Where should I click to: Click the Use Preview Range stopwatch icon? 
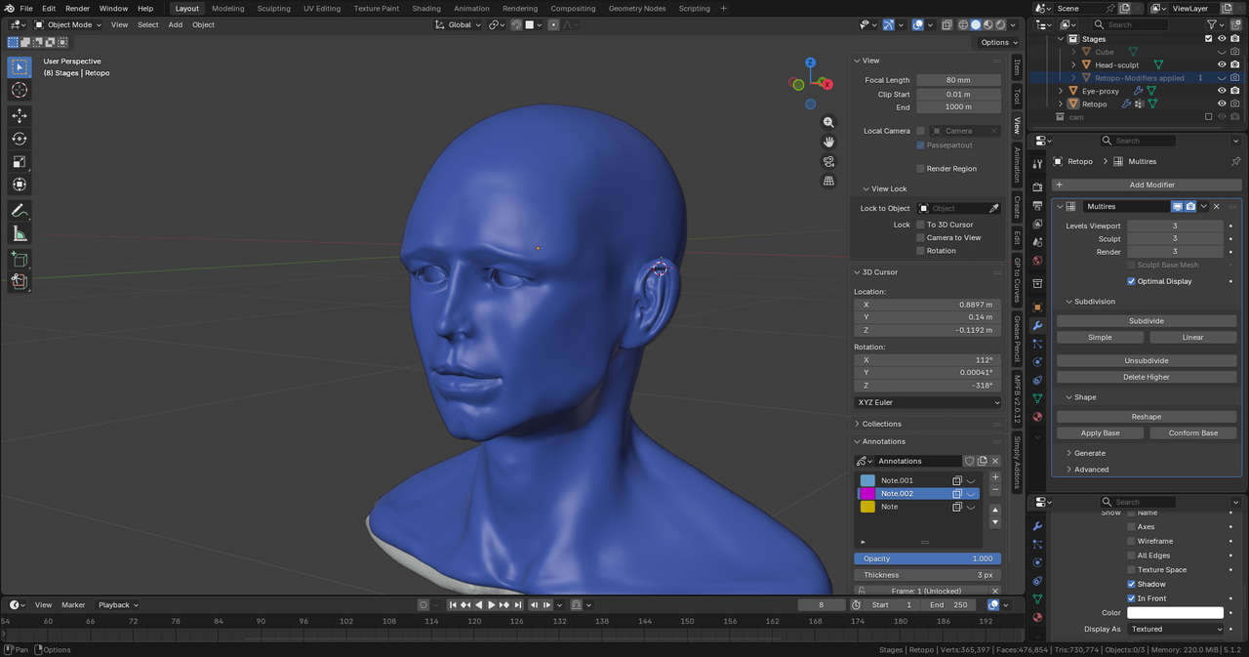click(x=856, y=605)
